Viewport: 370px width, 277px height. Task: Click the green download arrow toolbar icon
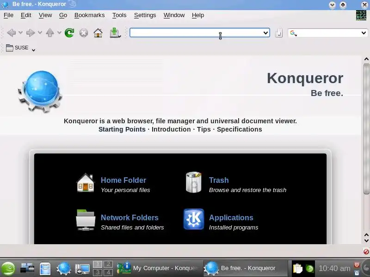pyautogui.click(x=115, y=33)
